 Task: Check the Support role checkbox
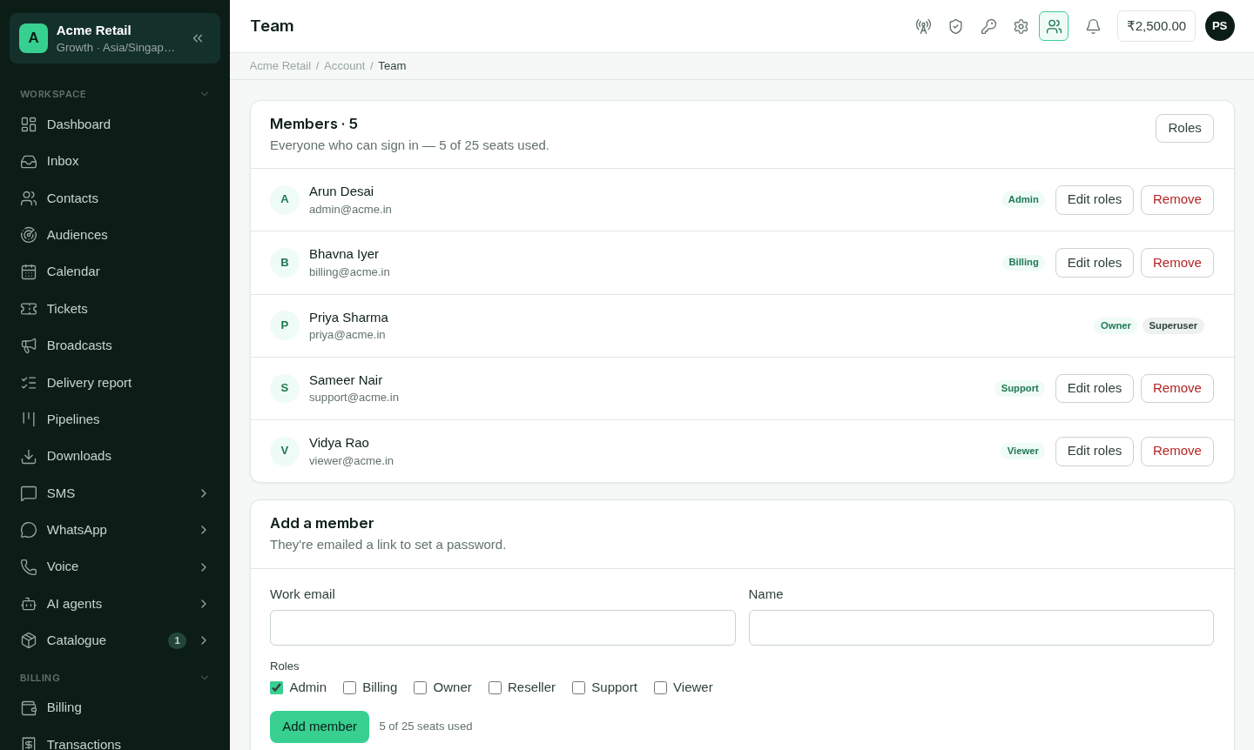(579, 687)
